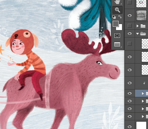Hide the expanded open-folder group
This screenshot has height=129, width=148.
click(x=130, y=33)
